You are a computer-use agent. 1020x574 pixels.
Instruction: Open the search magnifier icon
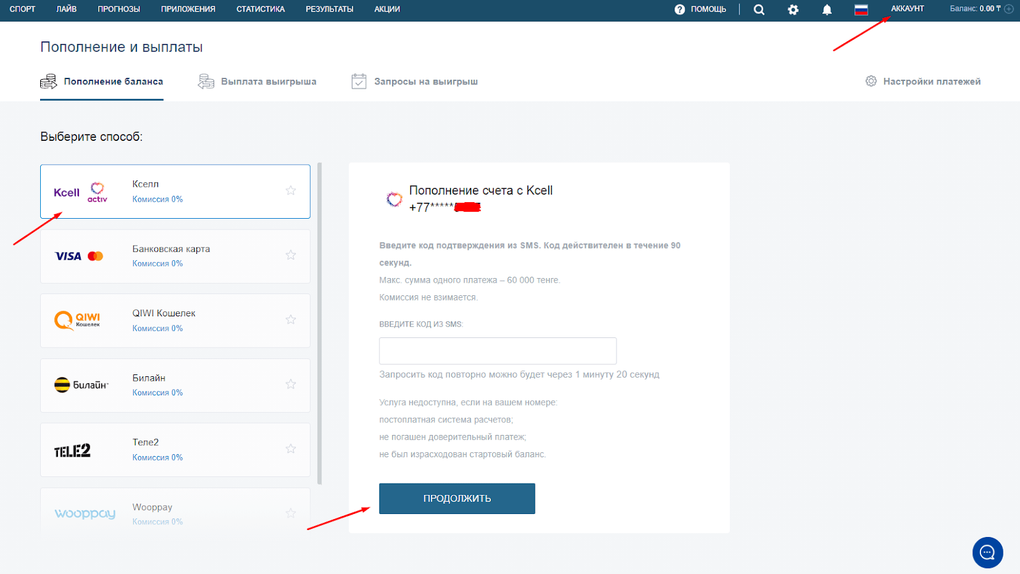pyautogui.click(x=759, y=10)
